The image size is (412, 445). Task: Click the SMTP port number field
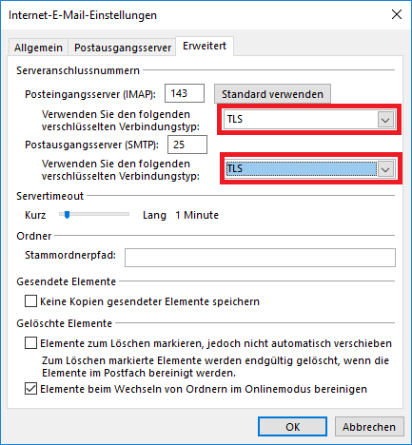point(187,145)
